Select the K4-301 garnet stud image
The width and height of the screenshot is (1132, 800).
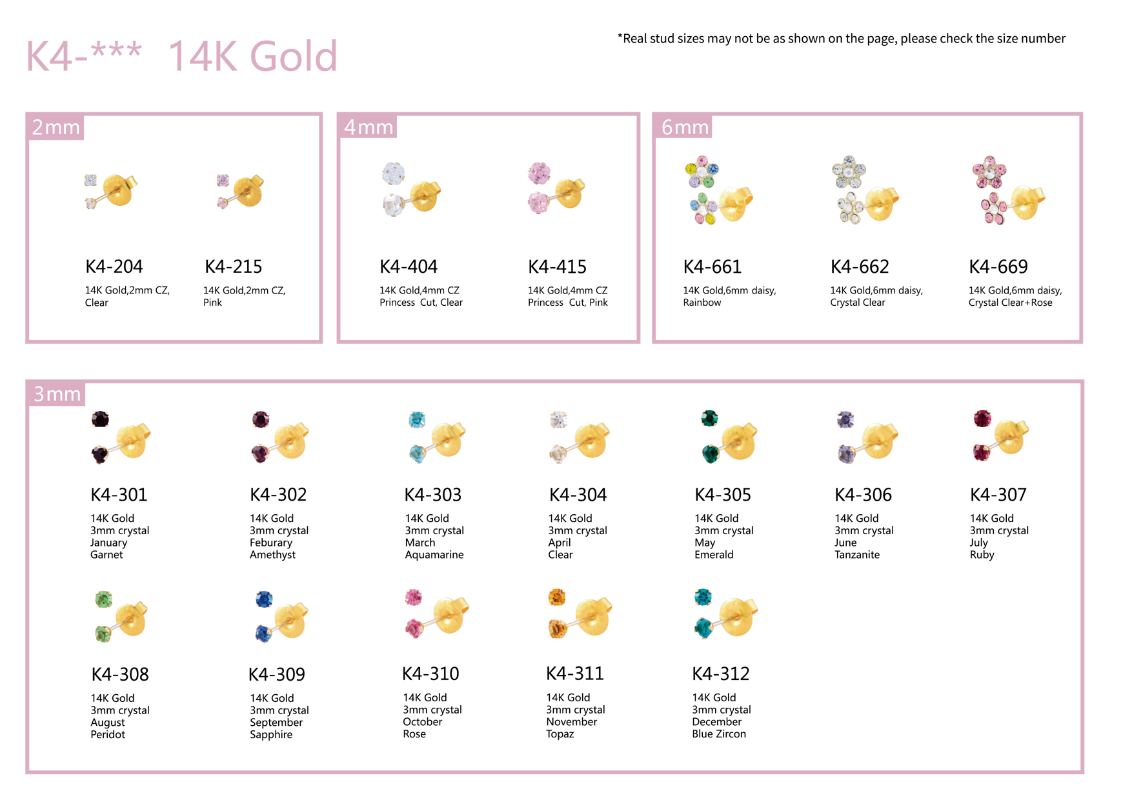(121, 437)
